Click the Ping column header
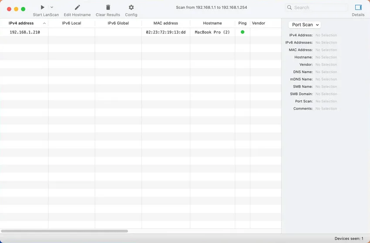The height and width of the screenshot is (243, 370). click(x=242, y=23)
